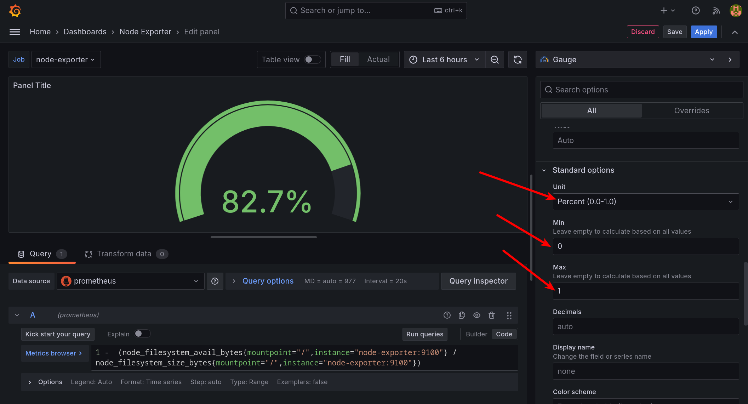Open the Gauge visualization picker

628,59
